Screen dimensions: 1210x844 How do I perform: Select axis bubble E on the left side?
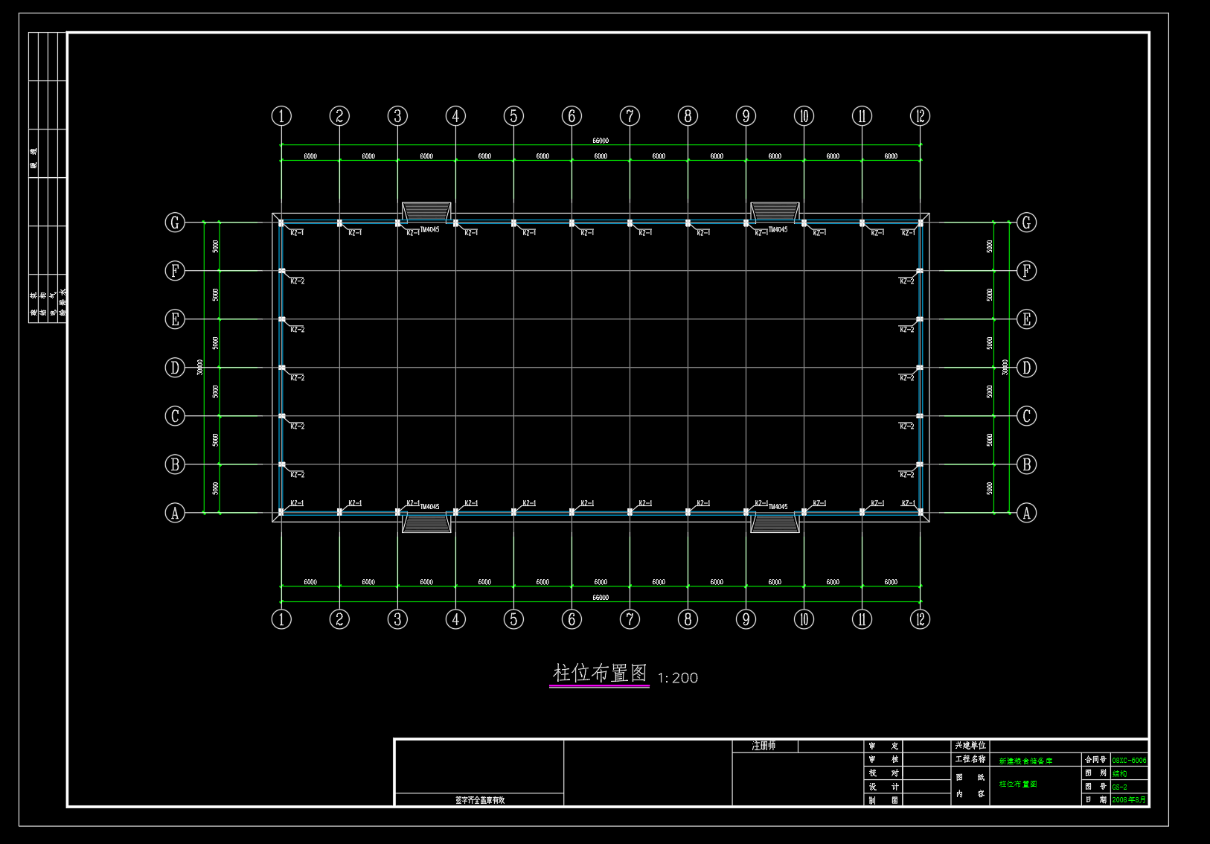(175, 319)
